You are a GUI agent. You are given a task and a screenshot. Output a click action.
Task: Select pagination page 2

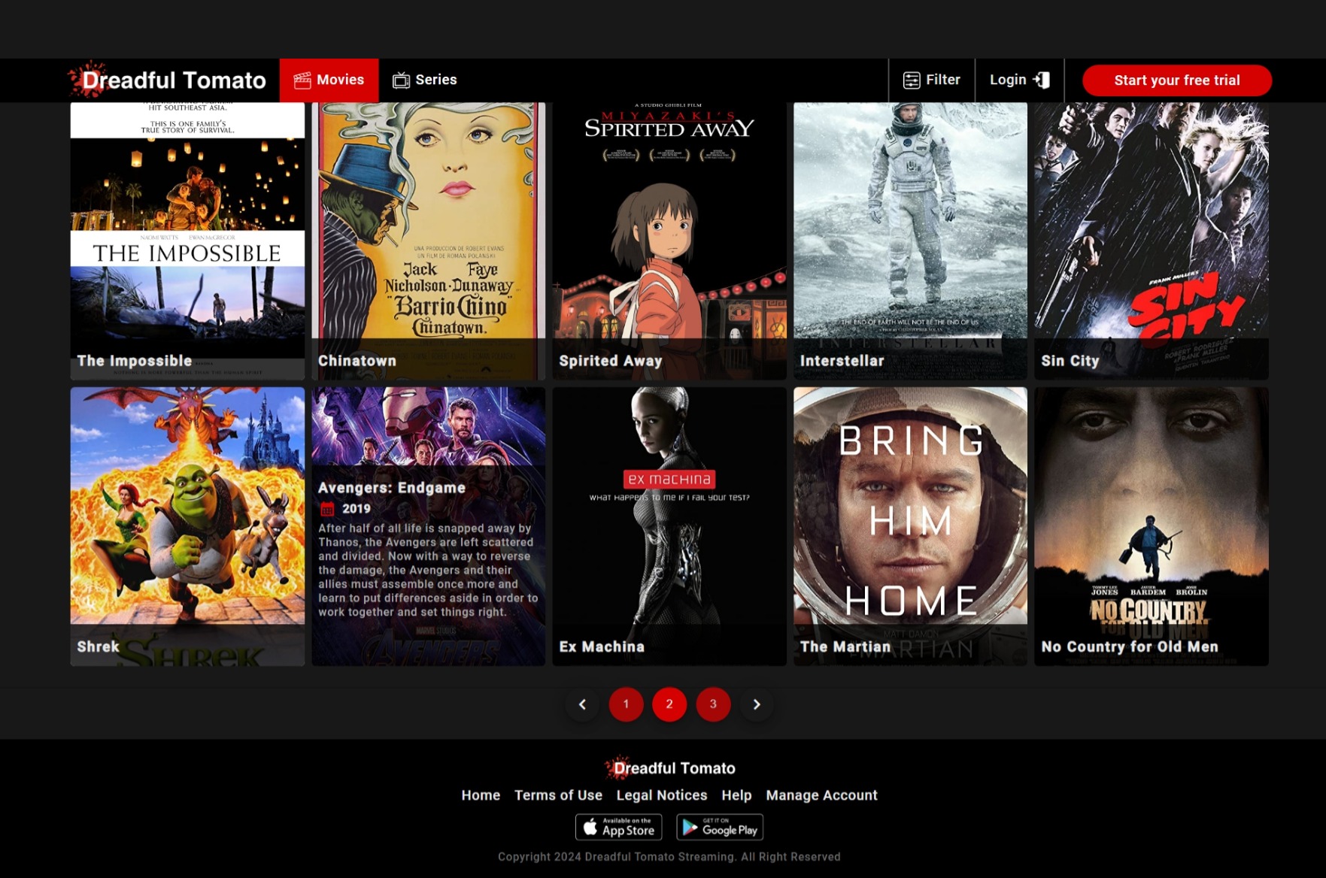(669, 704)
